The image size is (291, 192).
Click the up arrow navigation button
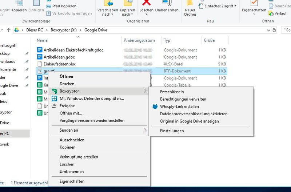point(8,30)
